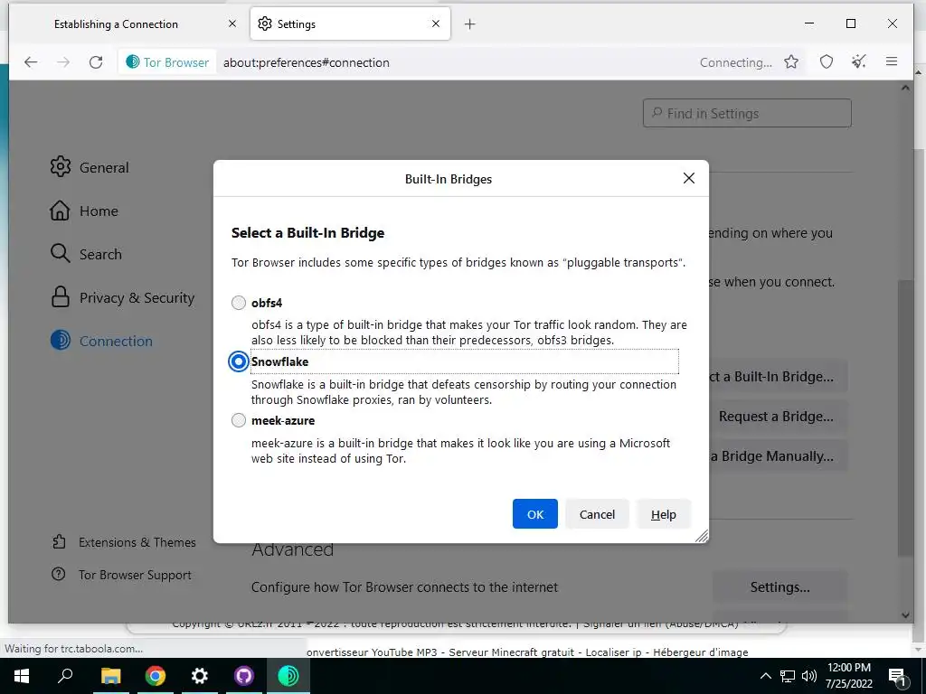Viewport: 926px width, 694px height.
Task: Click the New Identity broom icon
Action: coord(859,62)
